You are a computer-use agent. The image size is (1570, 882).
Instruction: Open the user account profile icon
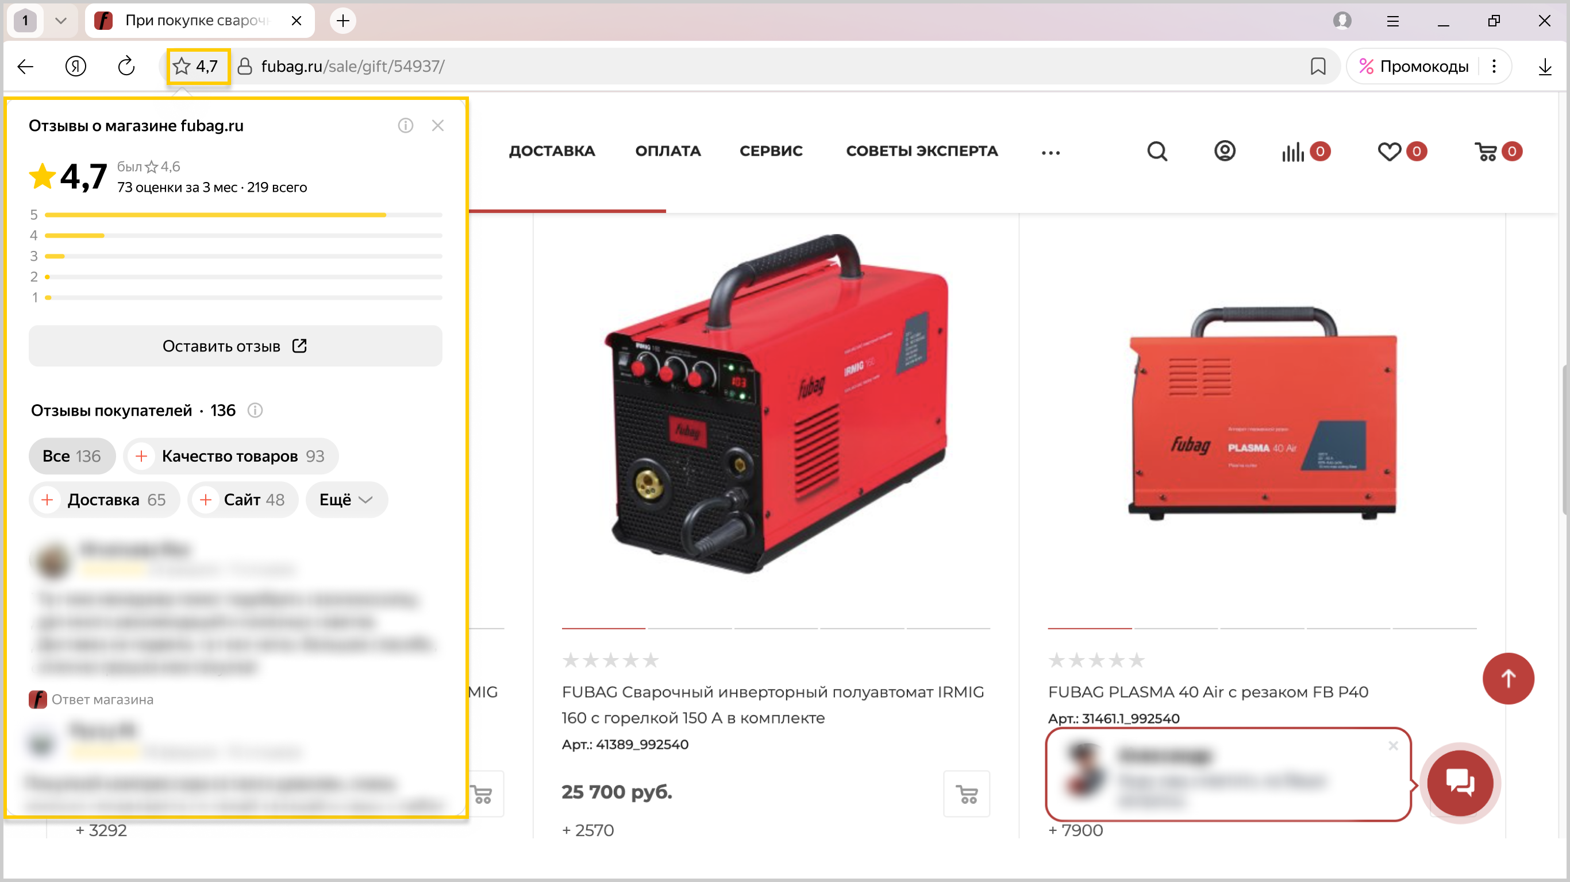point(1224,151)
